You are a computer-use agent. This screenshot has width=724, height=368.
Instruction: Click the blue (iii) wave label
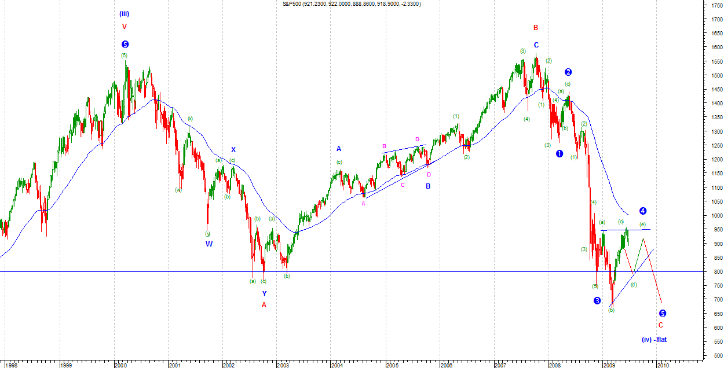pos(125,13)
